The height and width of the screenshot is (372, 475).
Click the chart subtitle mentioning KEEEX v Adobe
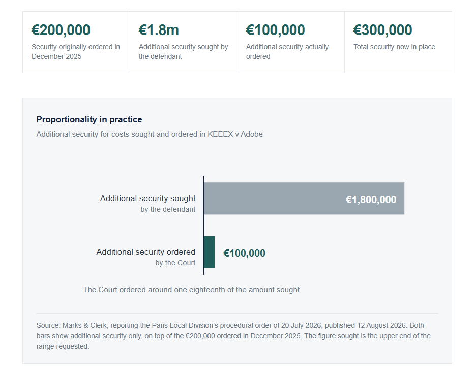click(150, 134)
